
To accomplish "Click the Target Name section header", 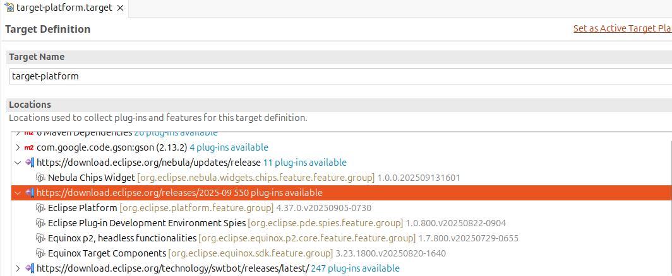I will [x=340, y=57].
